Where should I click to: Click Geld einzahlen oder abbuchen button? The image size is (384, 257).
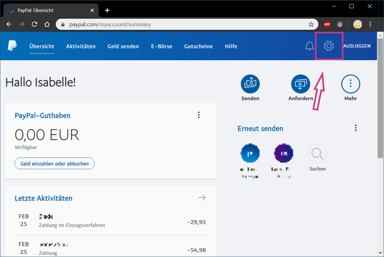tap(55, 163)
